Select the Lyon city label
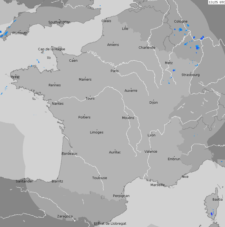Image resolution: width=225 pixels, height=227 pixels. [x=151, y=135]
